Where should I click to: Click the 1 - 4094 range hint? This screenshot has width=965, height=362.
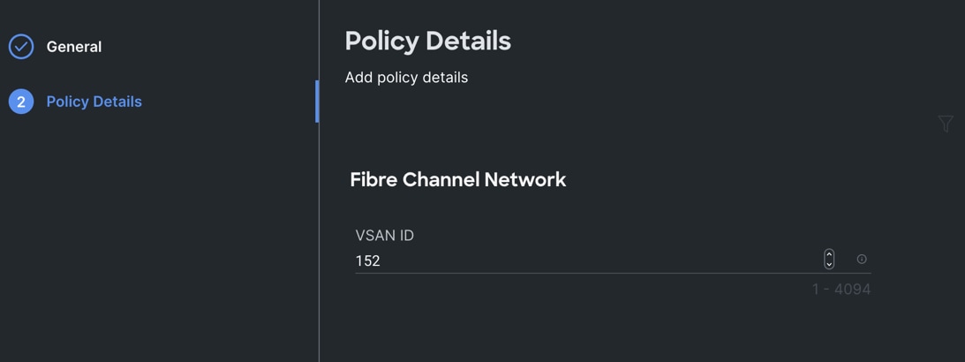(841, 290)
